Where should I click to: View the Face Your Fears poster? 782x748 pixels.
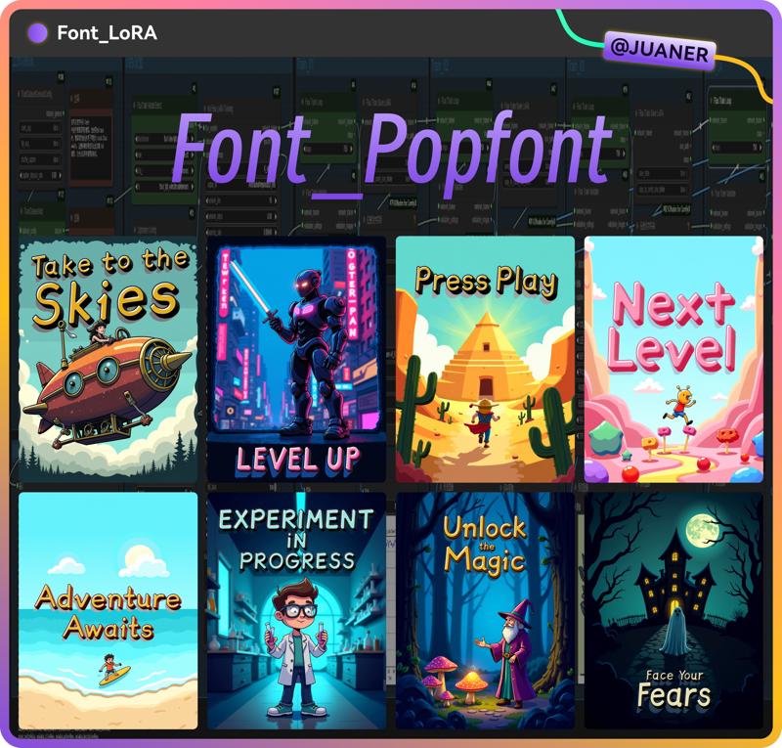673,611
